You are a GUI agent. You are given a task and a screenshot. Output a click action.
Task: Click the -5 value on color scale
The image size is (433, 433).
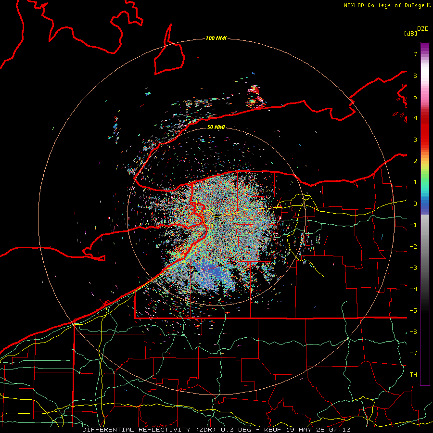[413, 311]
